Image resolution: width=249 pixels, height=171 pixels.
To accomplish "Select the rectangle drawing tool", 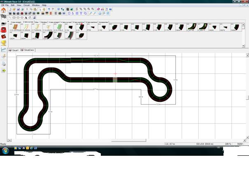I will 14,18.
